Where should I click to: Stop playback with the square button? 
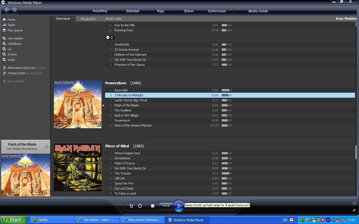(x=153, y=206)
